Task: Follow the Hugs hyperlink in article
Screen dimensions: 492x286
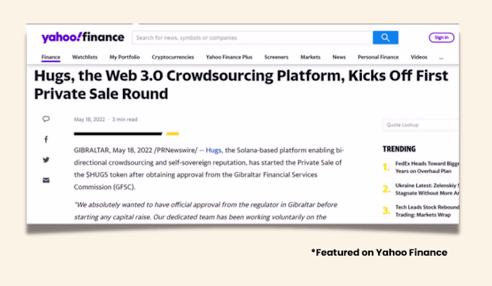Action: (214, 150)
